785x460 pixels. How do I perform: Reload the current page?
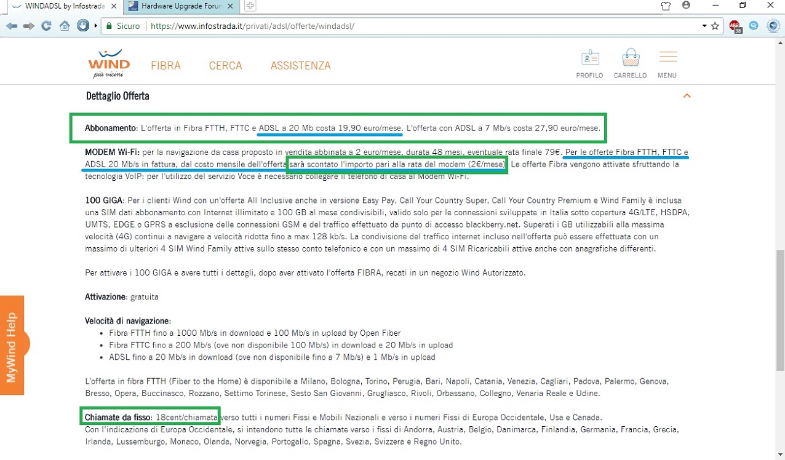[x=46, y=26]
